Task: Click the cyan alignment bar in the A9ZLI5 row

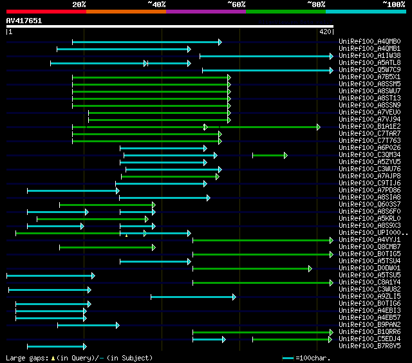Action: pos(193,297)
